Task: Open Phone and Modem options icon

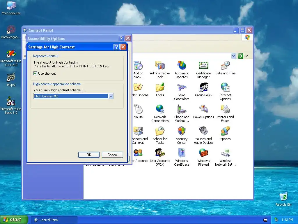Action: click(x=182, y=113)
